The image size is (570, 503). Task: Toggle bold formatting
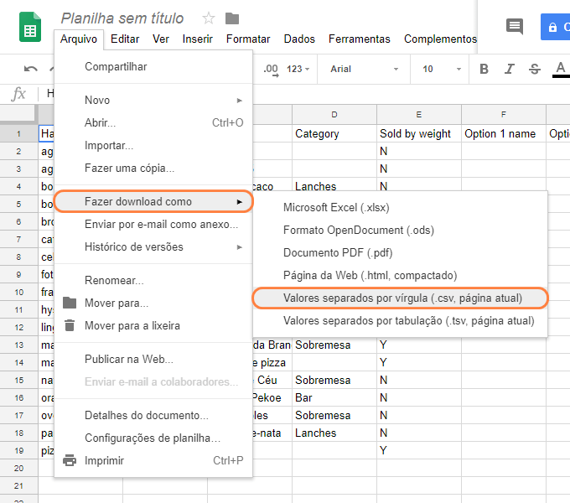[x=484, y=69]
